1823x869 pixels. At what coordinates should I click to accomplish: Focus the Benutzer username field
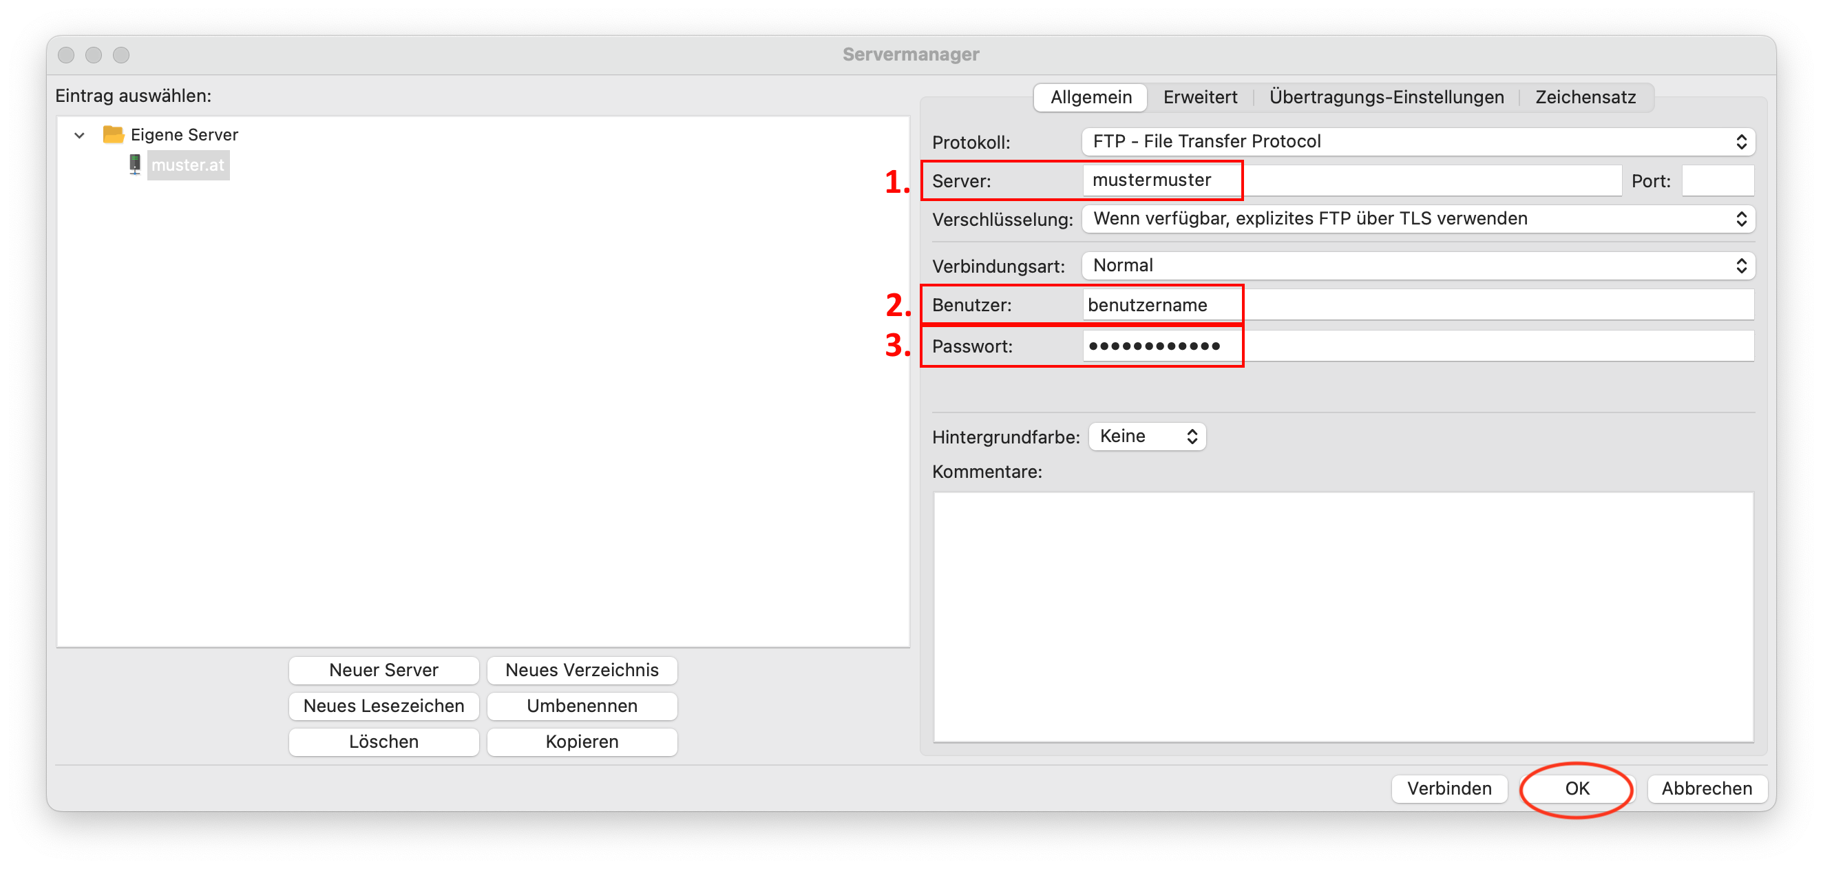(1418, 305)
